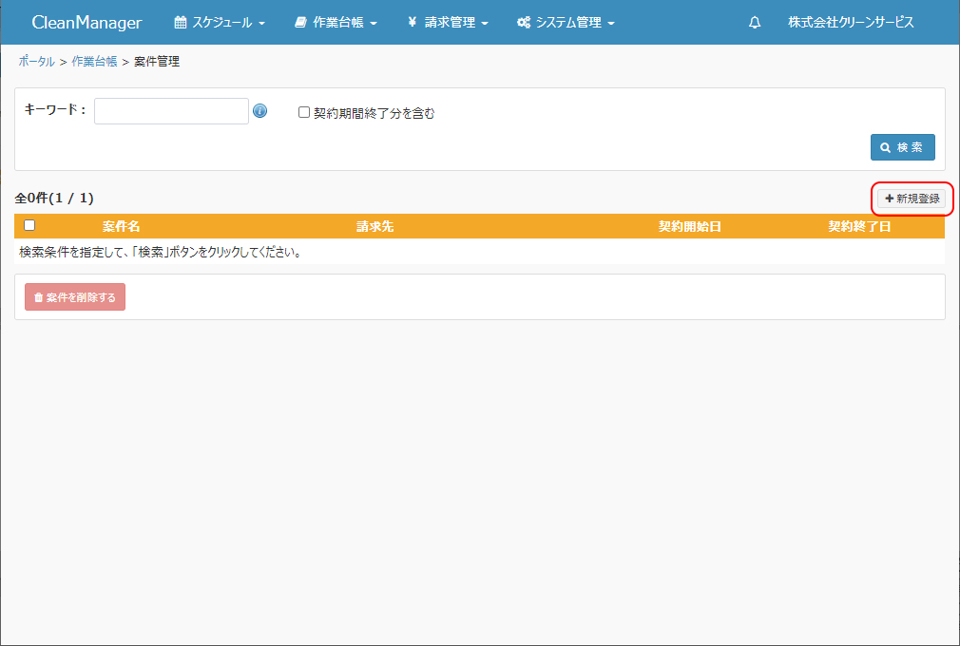The image size is (960, 646).
Task: Click the book icon beside 作業台帳
Action: coord(300,23)
